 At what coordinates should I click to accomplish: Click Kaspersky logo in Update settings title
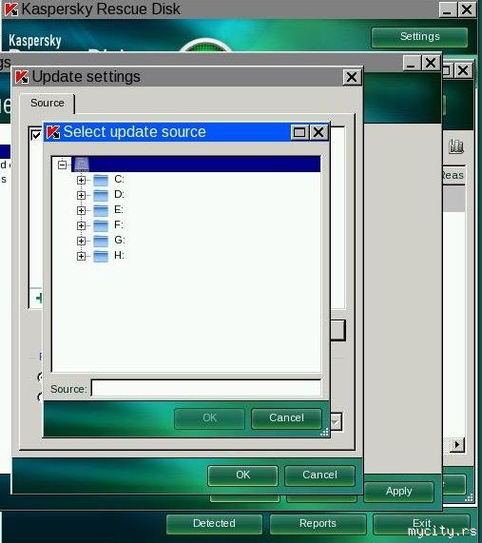(x=22, y=77)
